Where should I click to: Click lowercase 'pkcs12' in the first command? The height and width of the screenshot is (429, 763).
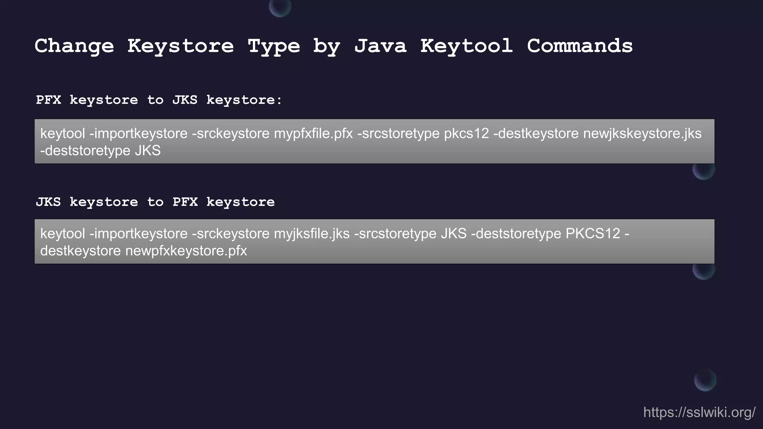pyautogui.click(x=466, y=133)
